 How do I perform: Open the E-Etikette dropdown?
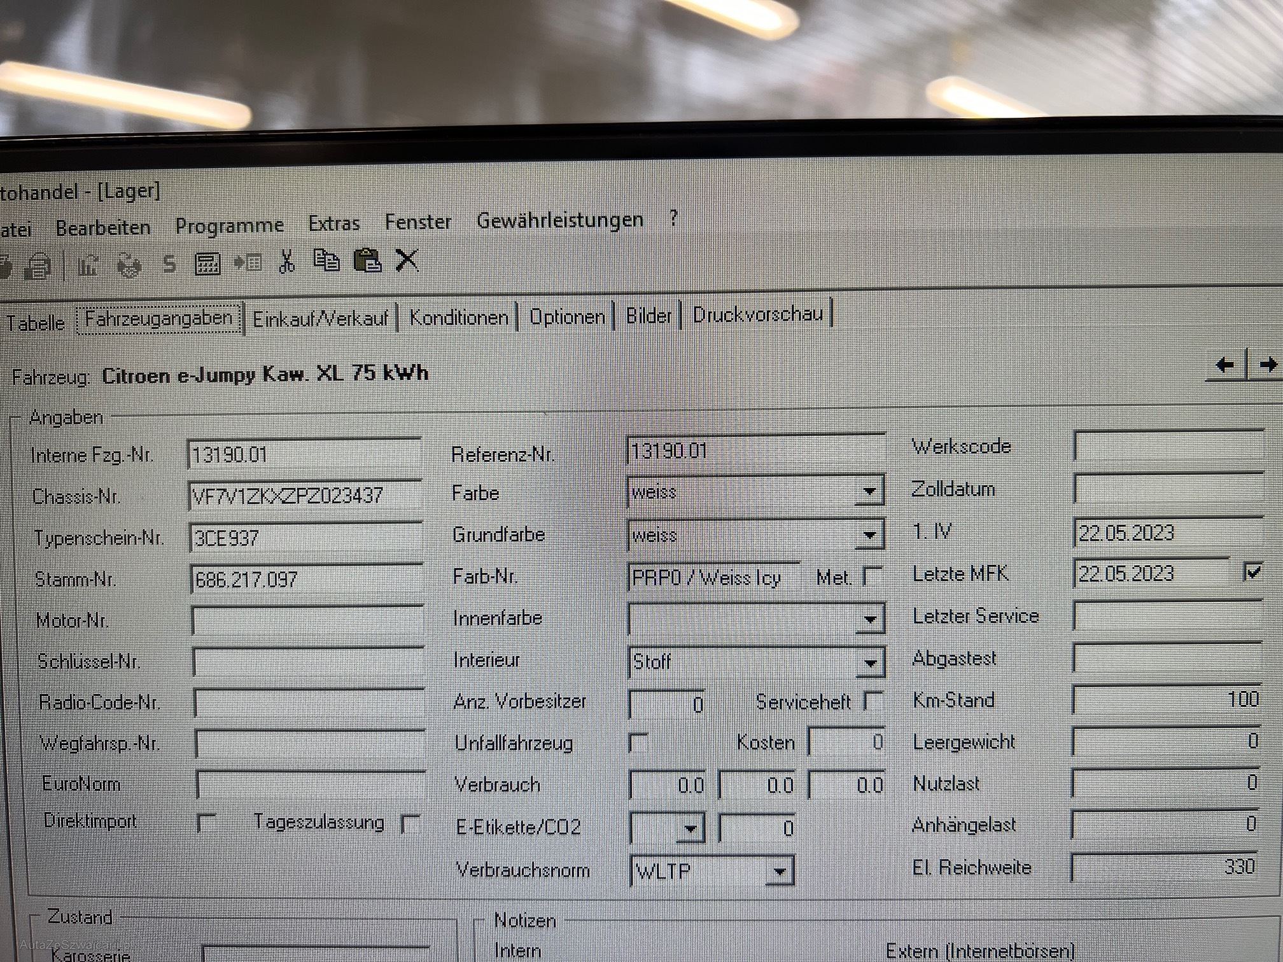tap(691, 828)
